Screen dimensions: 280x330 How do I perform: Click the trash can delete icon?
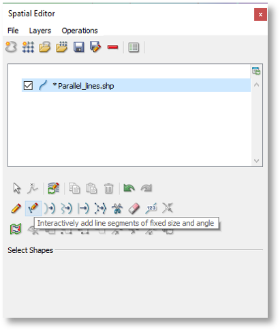[x=108, y=188]
